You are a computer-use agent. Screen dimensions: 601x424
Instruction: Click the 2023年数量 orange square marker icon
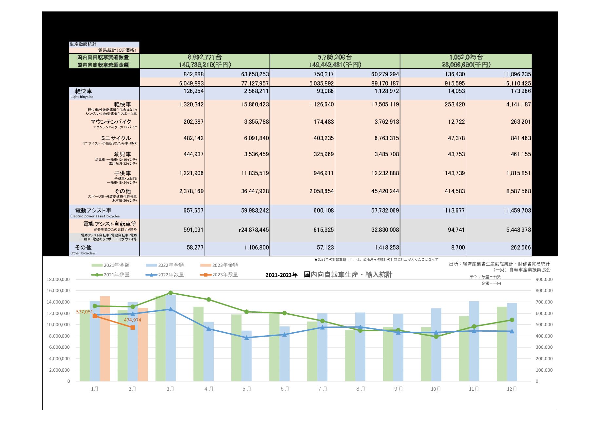(206, 275)
